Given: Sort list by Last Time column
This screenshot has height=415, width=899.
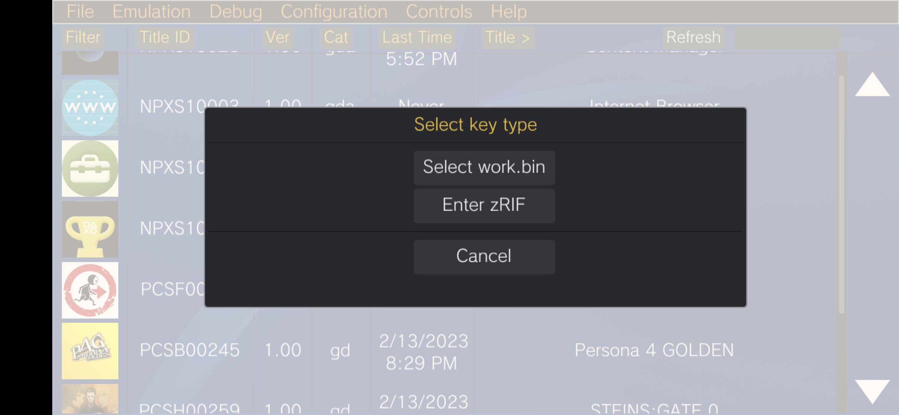Looking at the screenshot, I should (417, 38).
